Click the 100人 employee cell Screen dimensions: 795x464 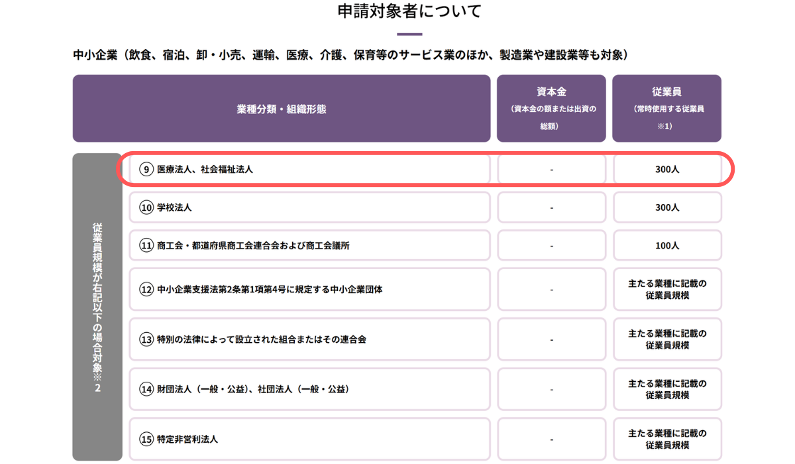coord(667,245)
